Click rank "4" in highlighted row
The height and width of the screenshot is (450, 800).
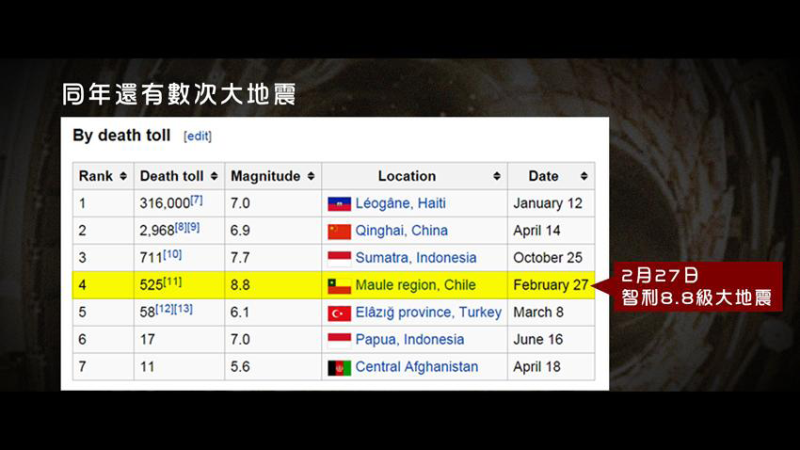82,284
